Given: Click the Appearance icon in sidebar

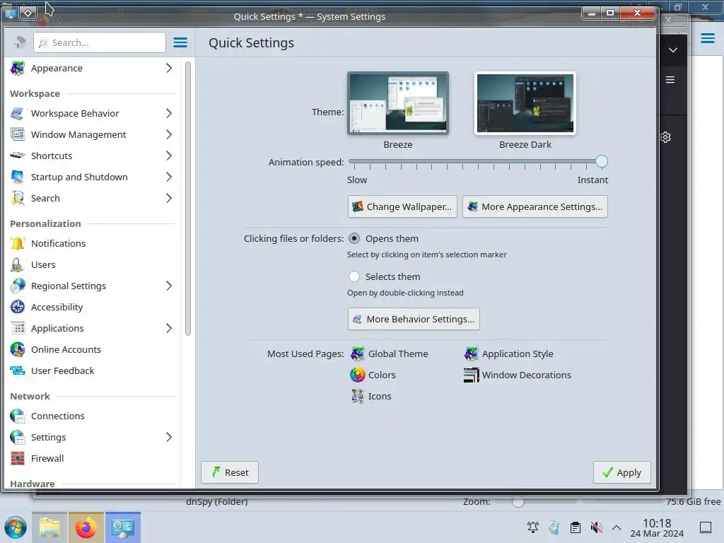Looking at the screenshot, I should coord(18,68).
